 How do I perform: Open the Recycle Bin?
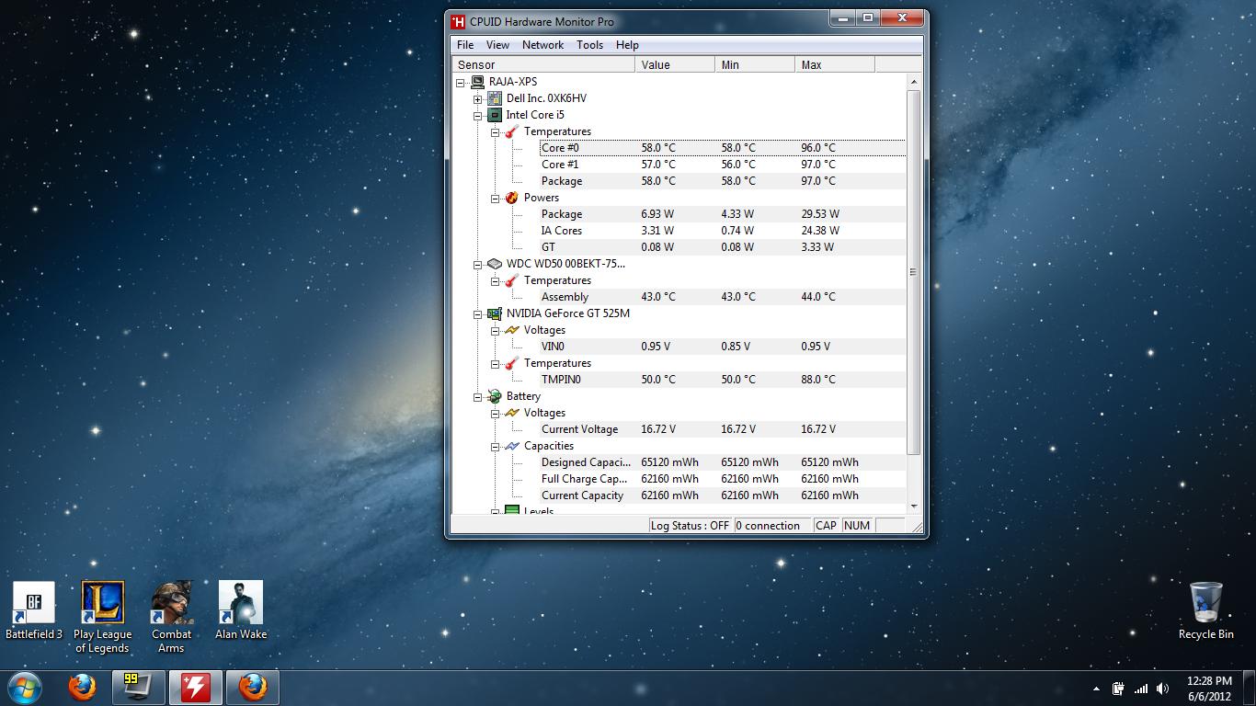point(1205,610)
